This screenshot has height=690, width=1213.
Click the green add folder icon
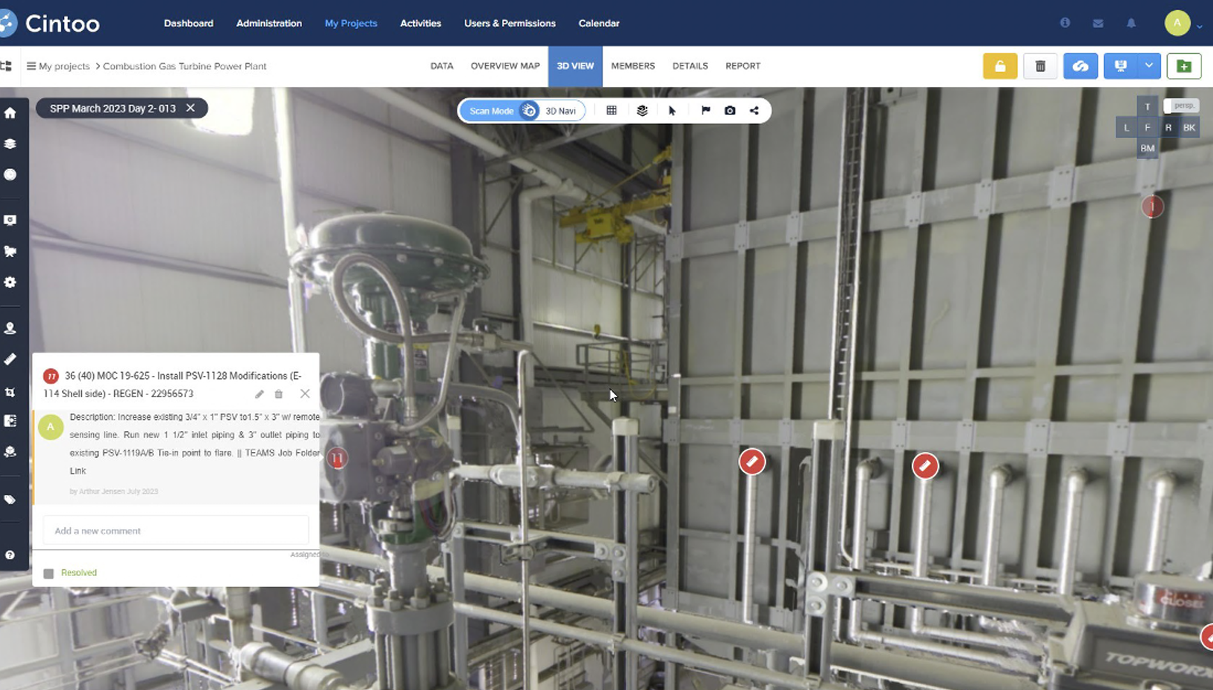coord(1184,66)
